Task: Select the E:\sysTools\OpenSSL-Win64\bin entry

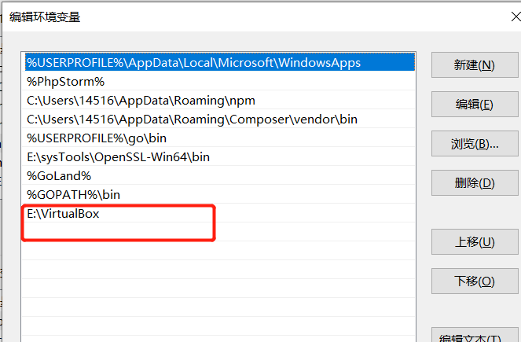Action: pos(219,157)
